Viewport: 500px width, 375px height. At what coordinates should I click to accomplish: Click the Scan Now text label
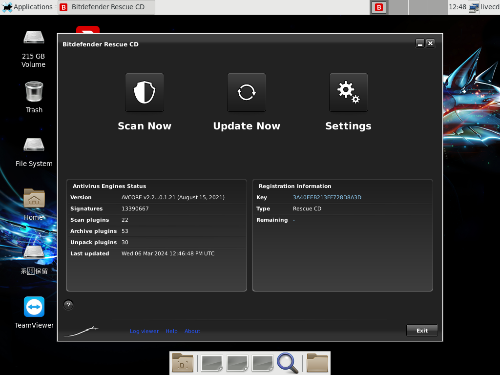[x=145, y=126]
